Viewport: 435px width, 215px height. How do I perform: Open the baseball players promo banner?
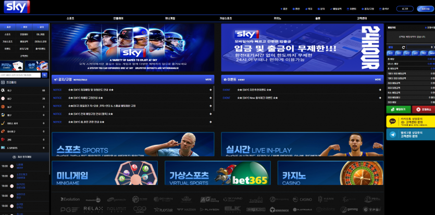click(x=133, y=47)
